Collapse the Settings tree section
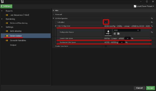Image resolution: width=156 pixels, height=91 pixels. click(x=2, y=27)
